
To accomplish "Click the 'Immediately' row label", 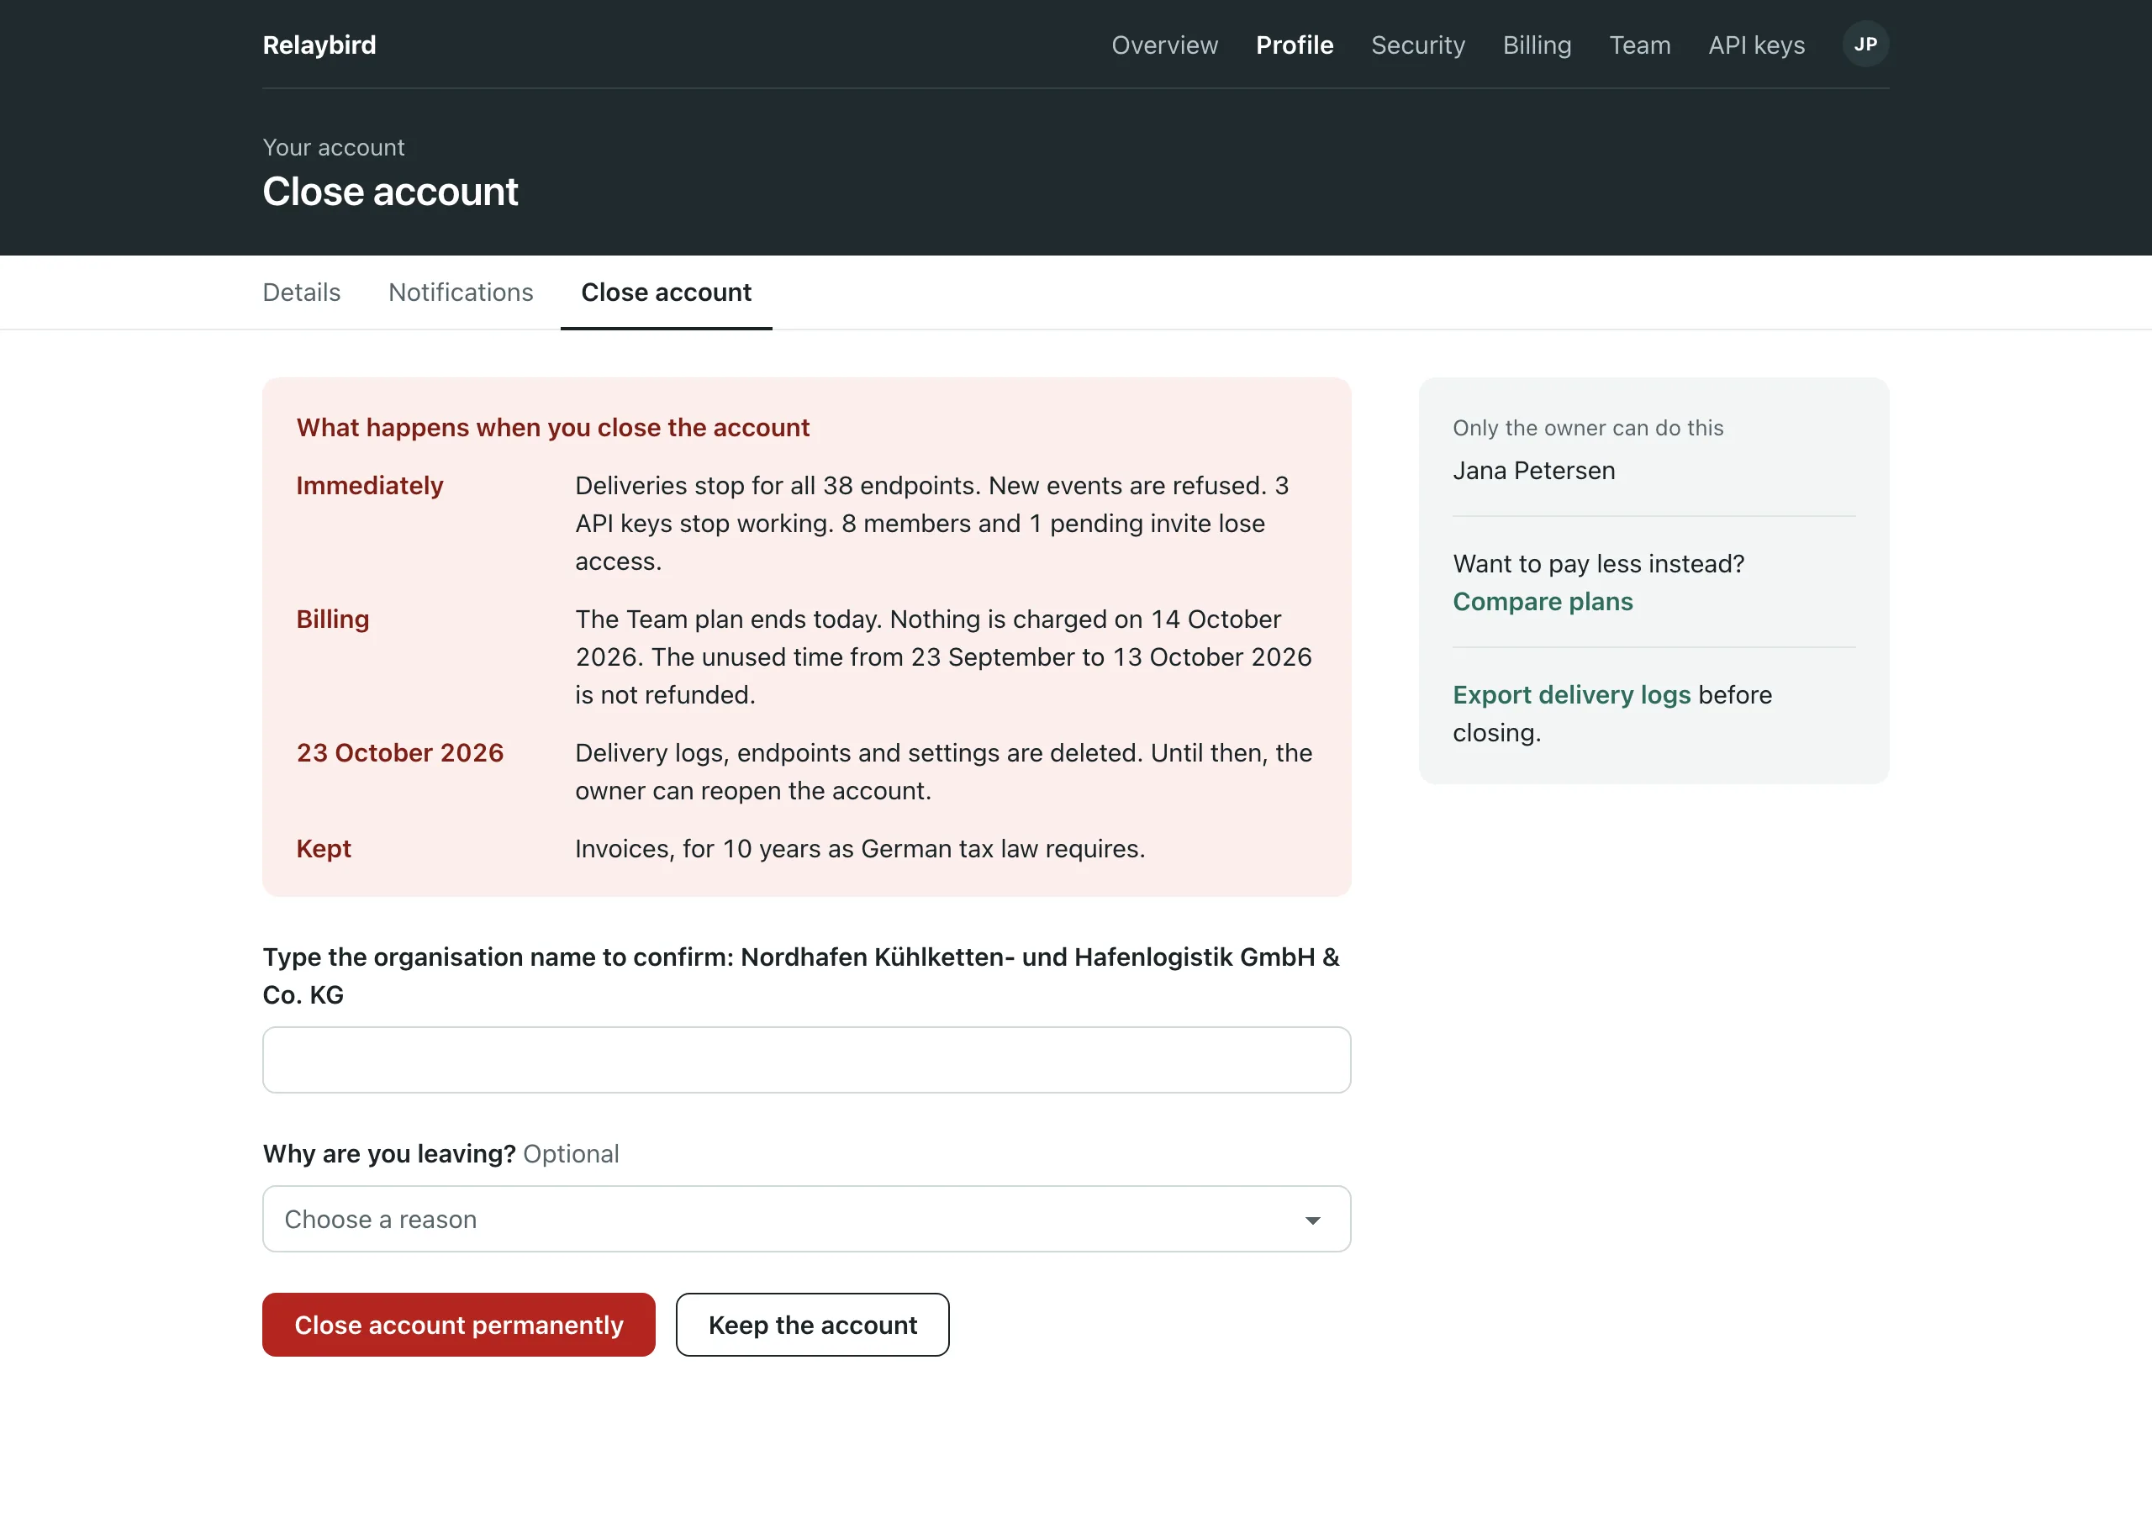I will tap(369, 486).
